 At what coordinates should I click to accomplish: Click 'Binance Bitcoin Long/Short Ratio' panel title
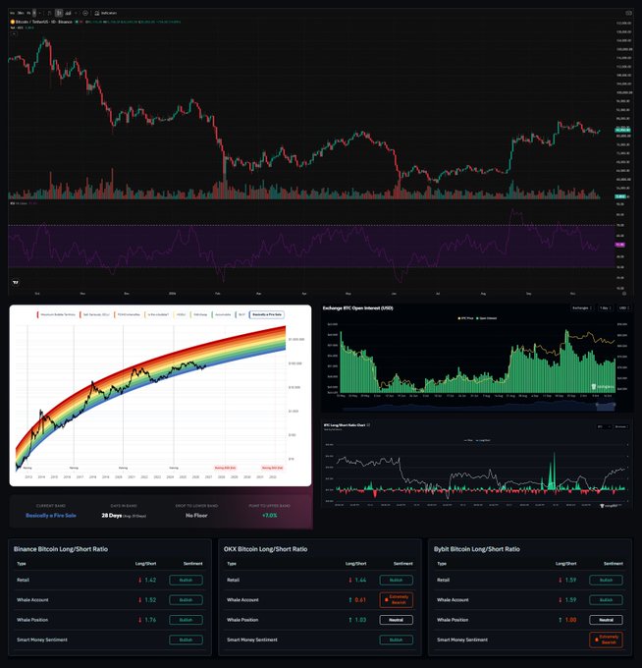[x=61, y=549]
